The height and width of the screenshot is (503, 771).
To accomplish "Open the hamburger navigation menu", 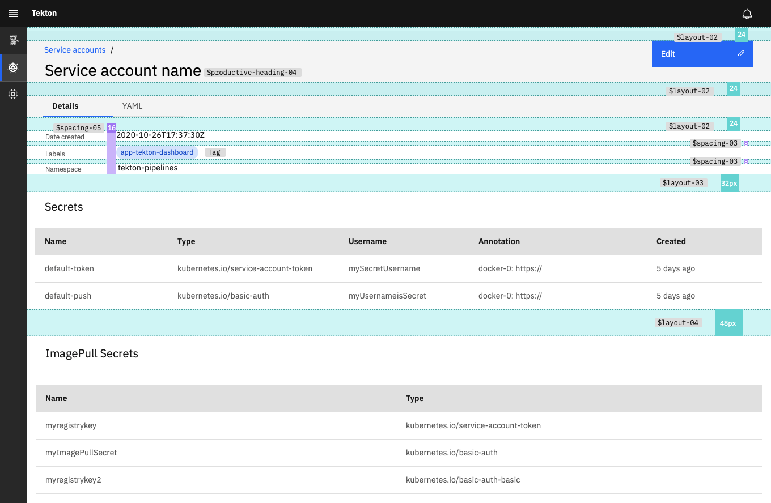I will click(13, 13).
